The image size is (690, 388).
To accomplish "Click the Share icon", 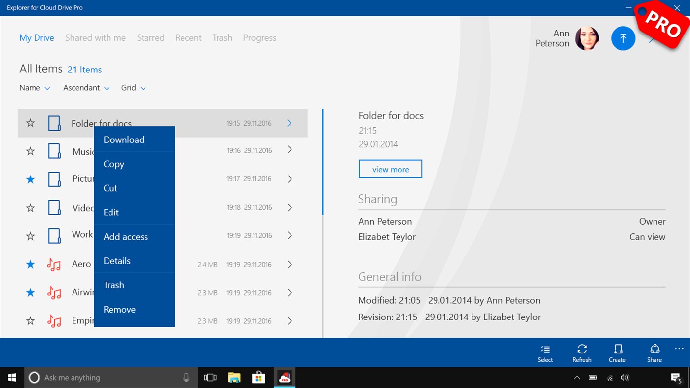I will pos(654,352).
